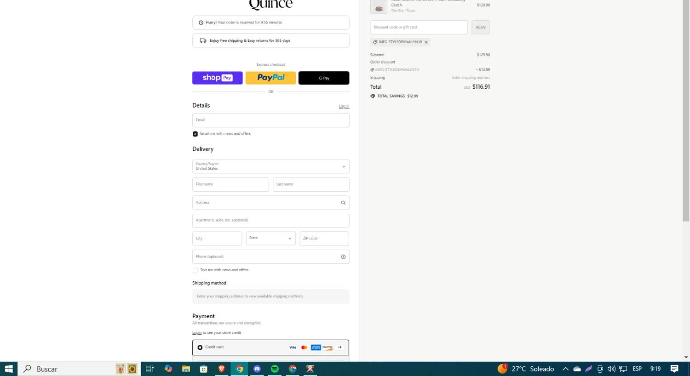The image size is (690, 376).
Task: Click the Log in link next to Details
Action: (344, 106)
